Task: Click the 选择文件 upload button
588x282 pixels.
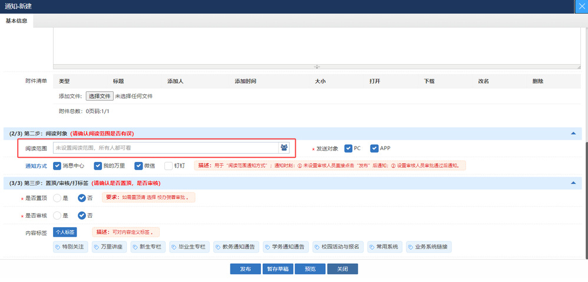Action: (x=99, y=96)
